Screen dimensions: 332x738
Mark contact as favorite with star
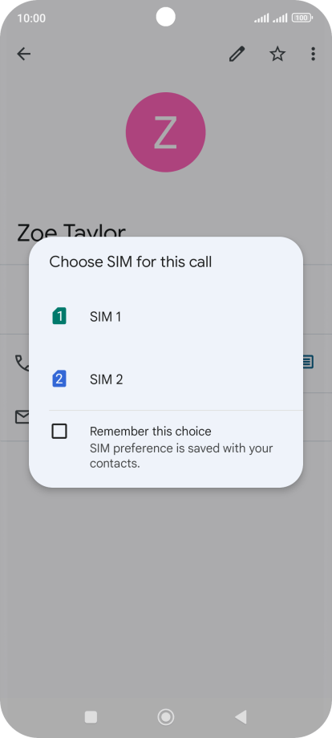(x=277, y=54)
